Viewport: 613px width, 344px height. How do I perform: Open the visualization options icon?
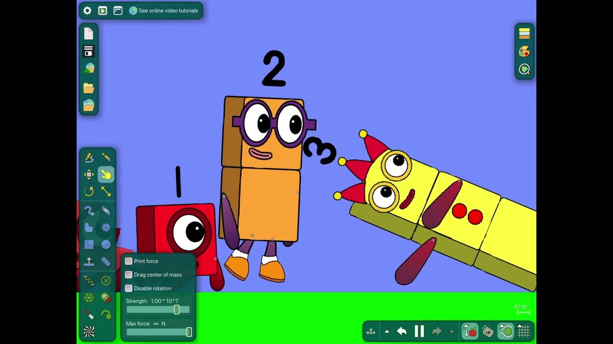(102, 11)
